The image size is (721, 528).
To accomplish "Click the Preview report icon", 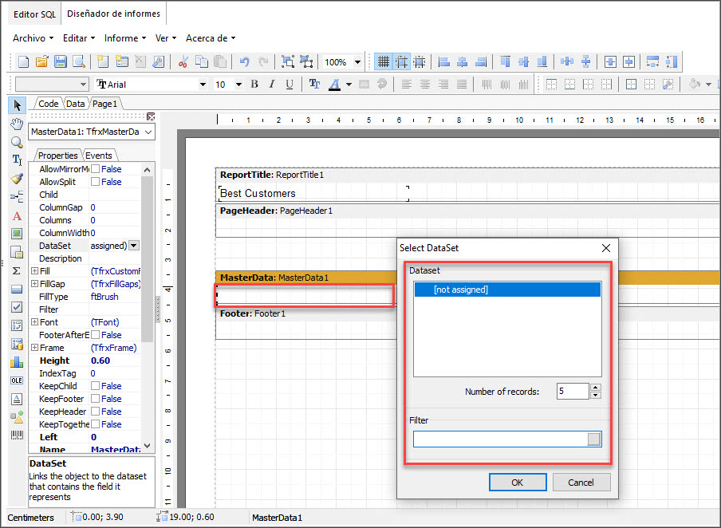I will point(79,61).
